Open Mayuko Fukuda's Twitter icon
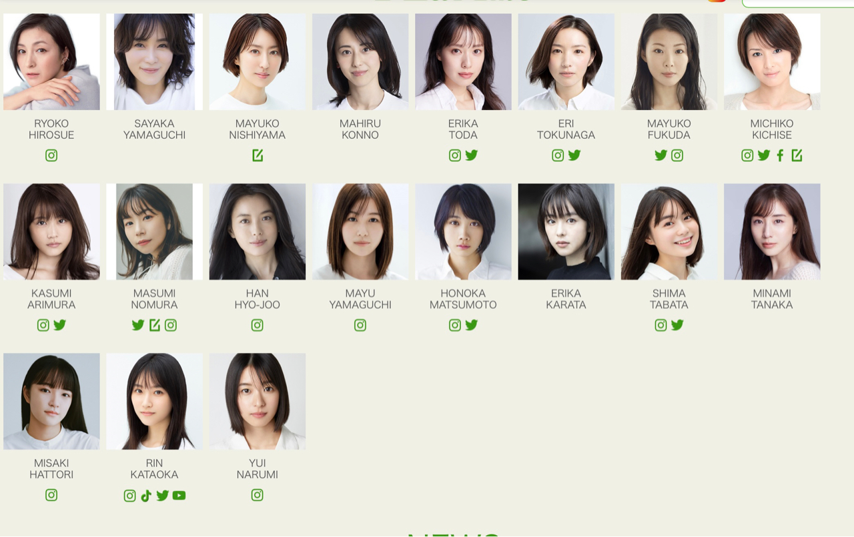Viewport: 854px width, 537px height. tap(661, 155)
